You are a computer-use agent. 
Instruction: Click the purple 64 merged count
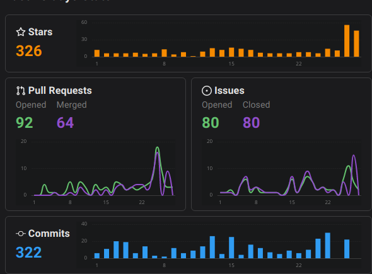pyautogui.click(x=65, y=123)
